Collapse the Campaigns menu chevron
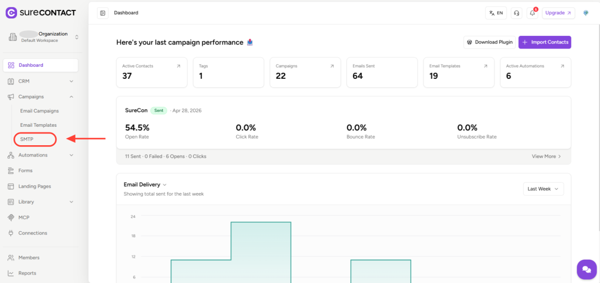 [x=71, y=97]
